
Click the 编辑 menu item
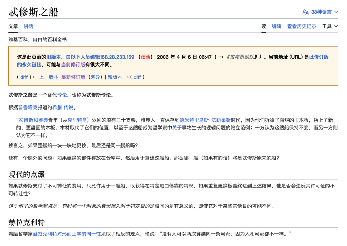[x=277, y=26]
